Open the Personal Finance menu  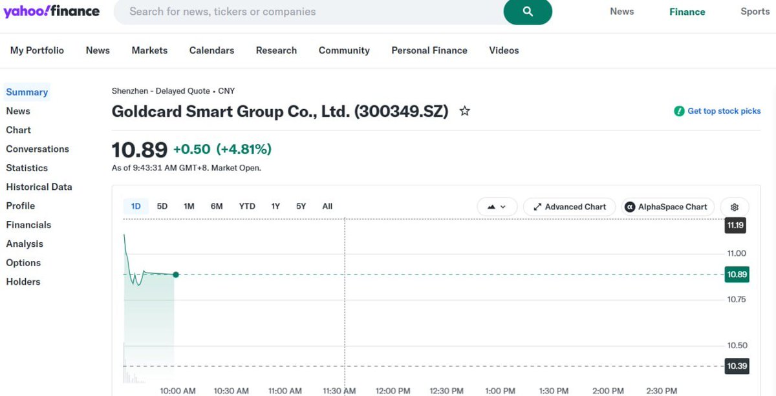point(429,50)
